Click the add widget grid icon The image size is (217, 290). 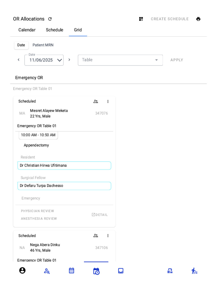coord(141,19)
